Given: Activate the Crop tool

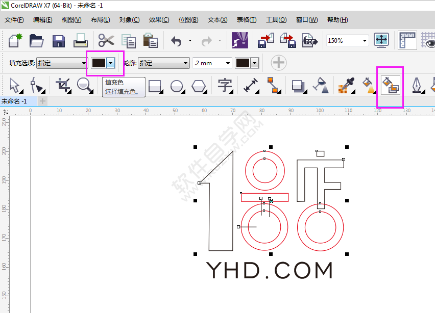Looking at the screenshot, I should coord(62,86).
